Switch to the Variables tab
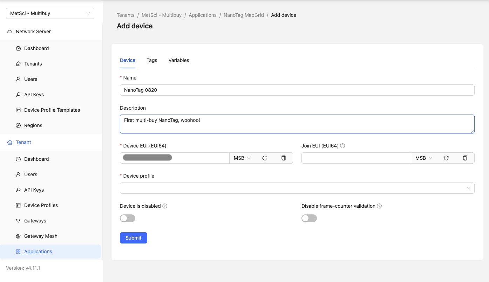This screenshot has height=282, width=489. coord(179,60)
